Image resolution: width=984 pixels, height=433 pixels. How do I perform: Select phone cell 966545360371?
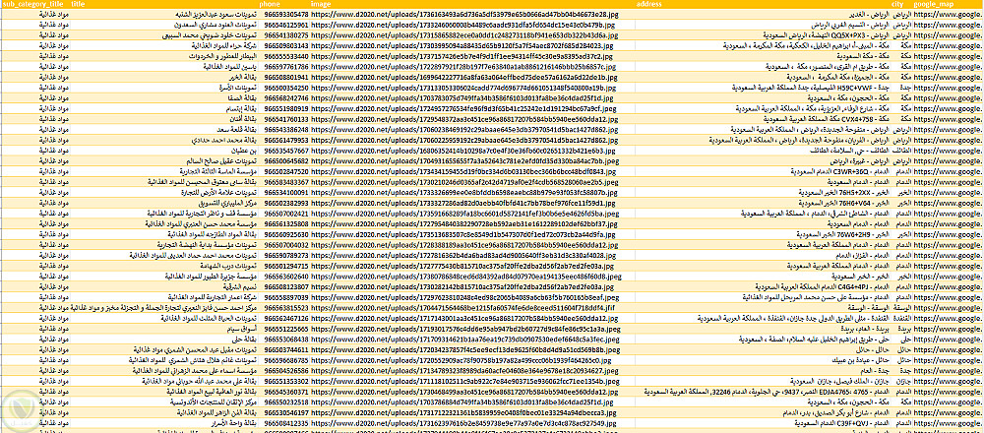(x=285, y=391)
